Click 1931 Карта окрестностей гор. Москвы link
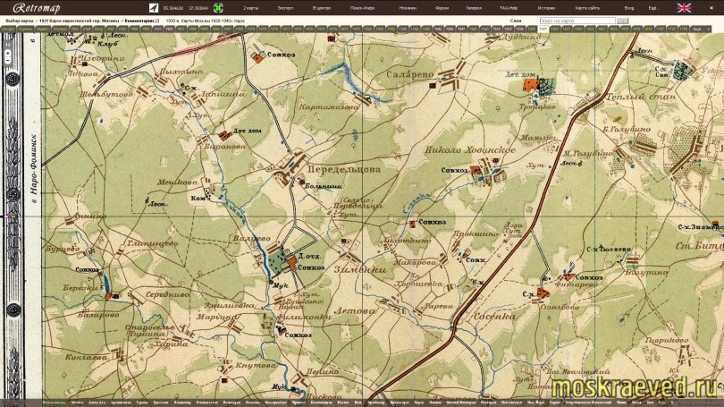The height and width of the screenshot is (407, 724). (80, 21)
